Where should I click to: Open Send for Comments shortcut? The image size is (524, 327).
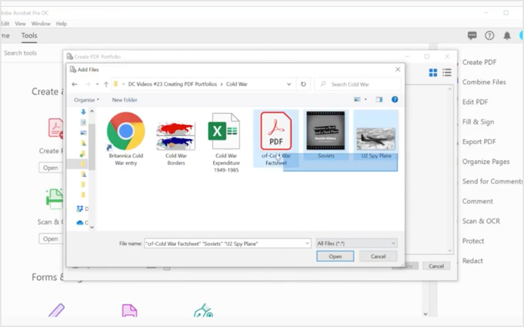click(493, 181)
